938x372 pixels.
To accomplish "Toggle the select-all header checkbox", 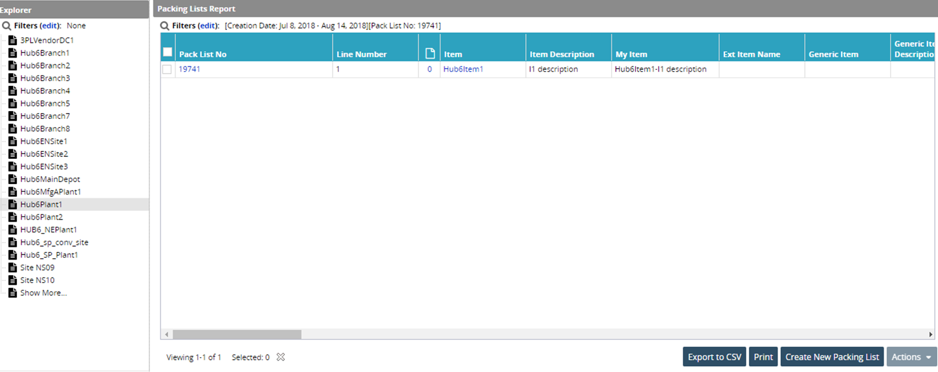I will coord(168,52).
